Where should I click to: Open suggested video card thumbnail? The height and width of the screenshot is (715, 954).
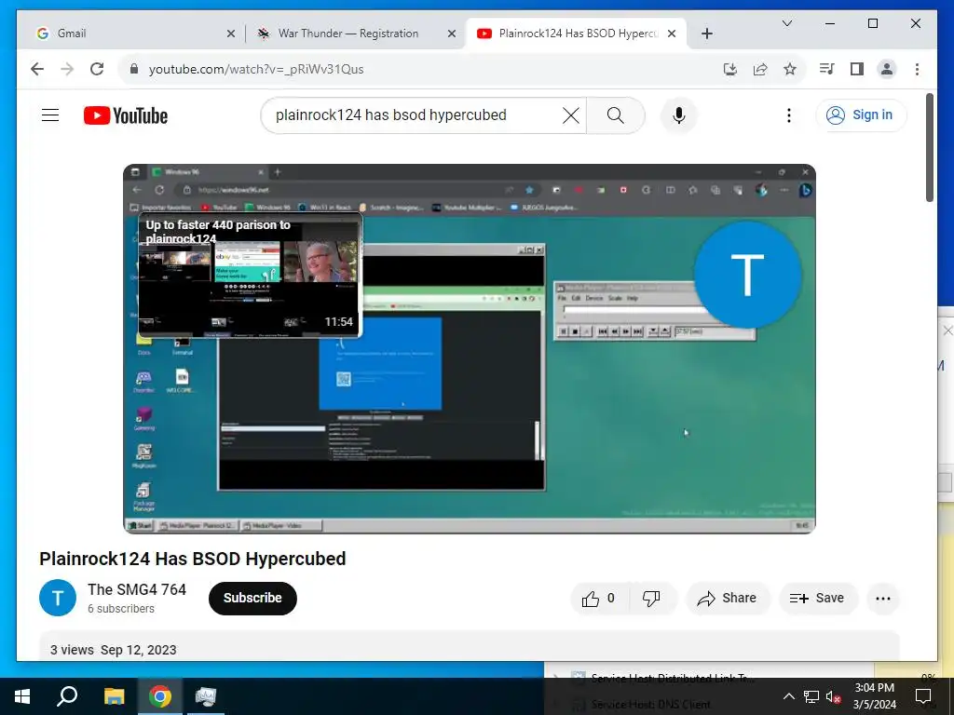point(250,275)
